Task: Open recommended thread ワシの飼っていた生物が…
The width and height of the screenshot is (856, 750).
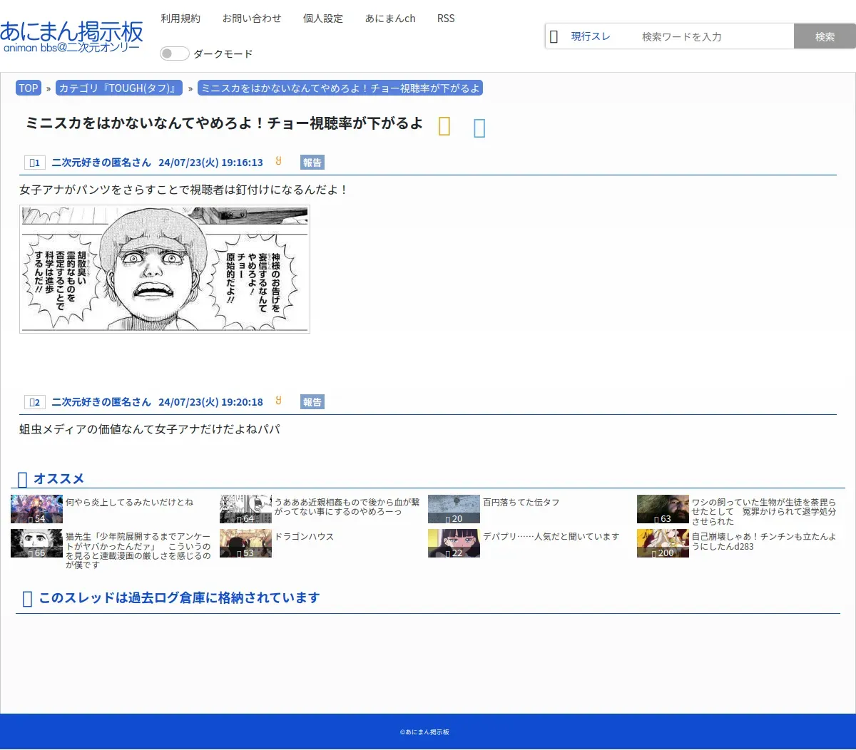Action: coord(764,512)
